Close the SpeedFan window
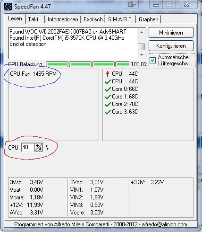The image size is (202, 232). click(x=186, y=4)
